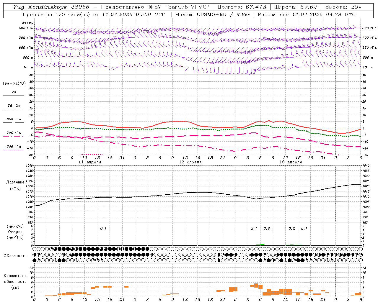Click the 12 апреля date label
The image size is (378, 302).
click(190, 162)
